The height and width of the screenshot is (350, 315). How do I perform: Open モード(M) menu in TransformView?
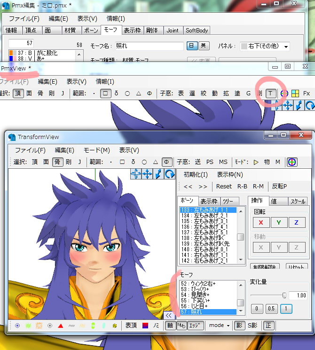pos(96,150)
